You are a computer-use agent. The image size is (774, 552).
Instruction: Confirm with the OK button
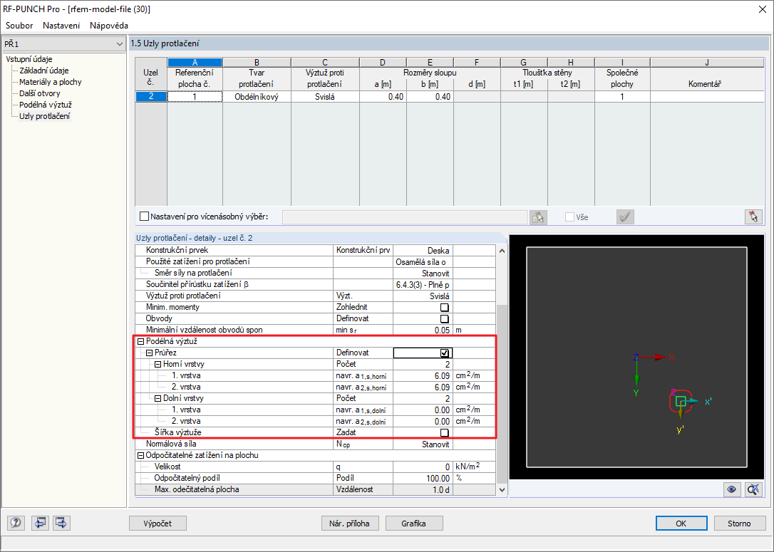[681, 524]
